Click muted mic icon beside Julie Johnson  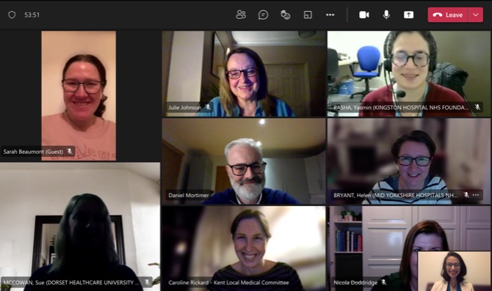tap(208, 108)
